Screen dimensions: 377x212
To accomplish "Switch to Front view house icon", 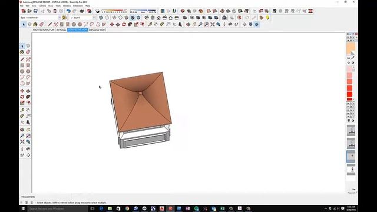I will (158, 18).
